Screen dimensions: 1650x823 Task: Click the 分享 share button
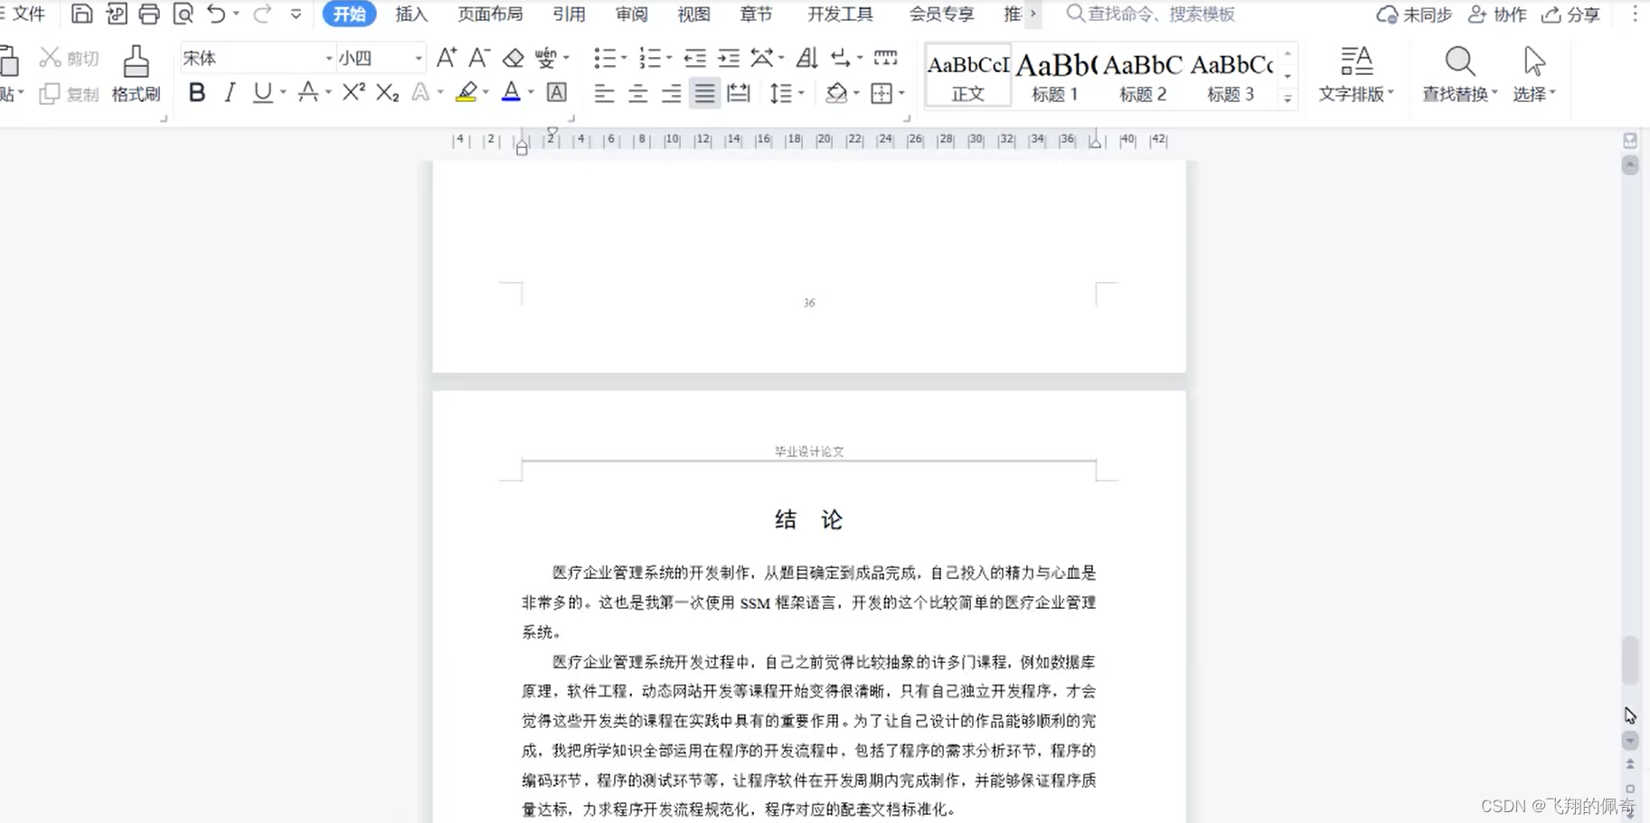point(1570,14)
